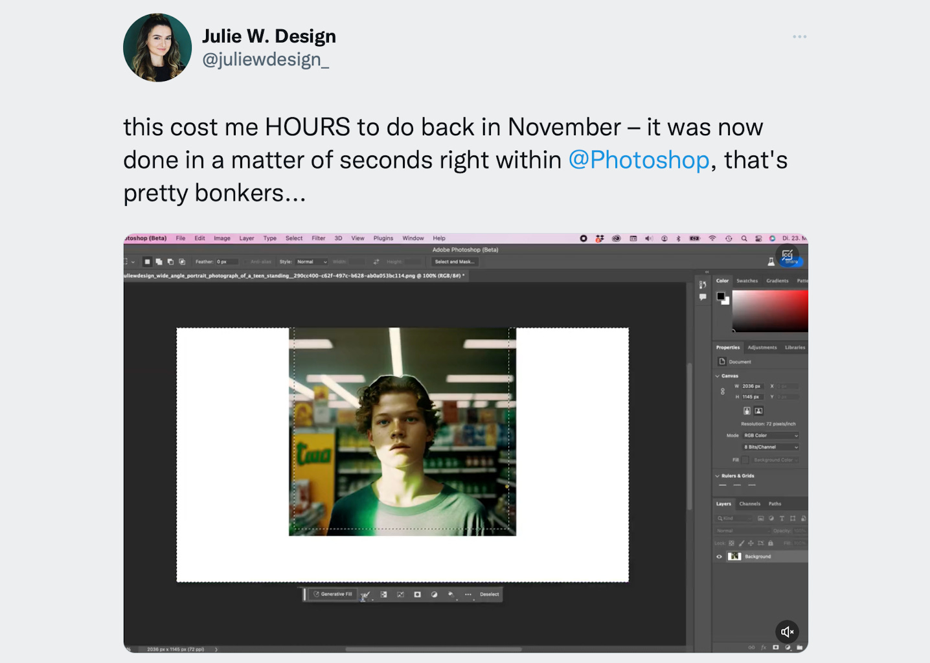Toggle shape layer filter in Layers panel
The height and width of the screenshot is (663, 930).
(x=793, y=519)
